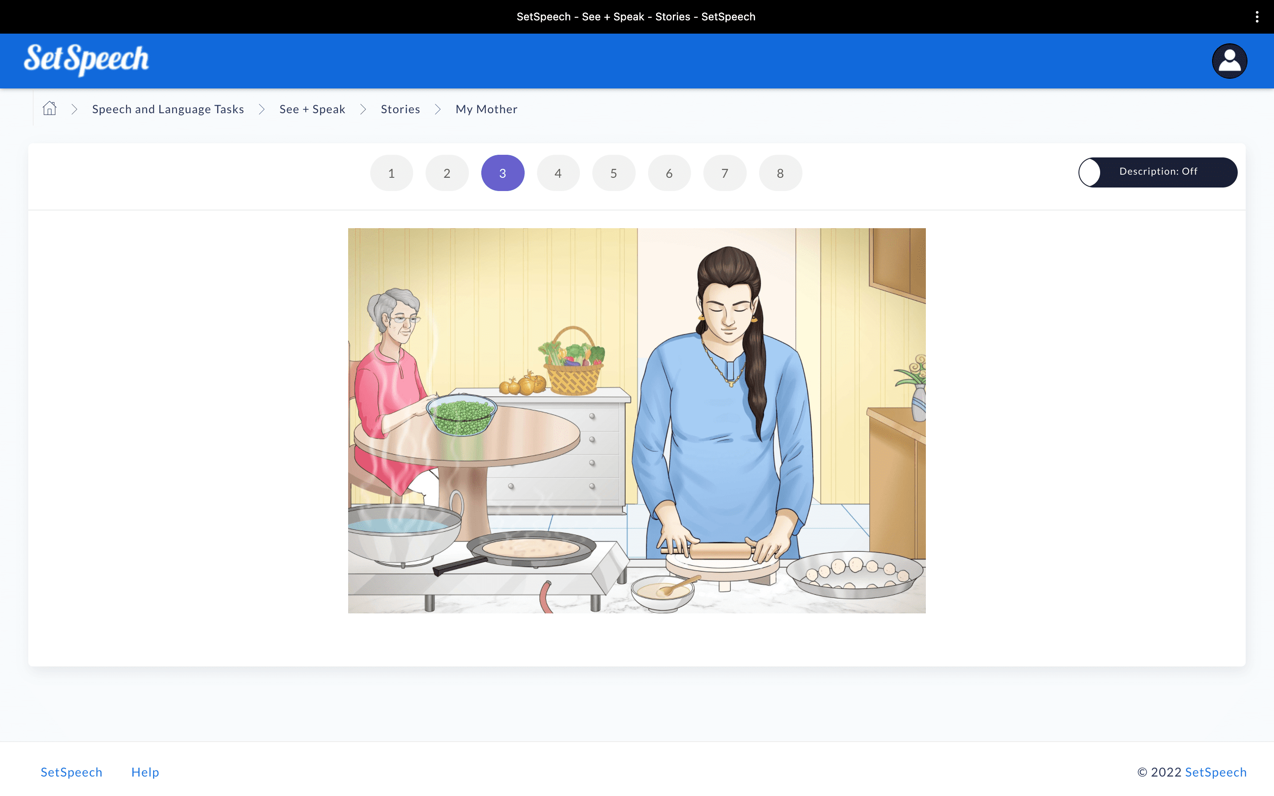Open the user profile avatar icon
This screenshot has width=1274, height=796.
(x=1229, y=61)
